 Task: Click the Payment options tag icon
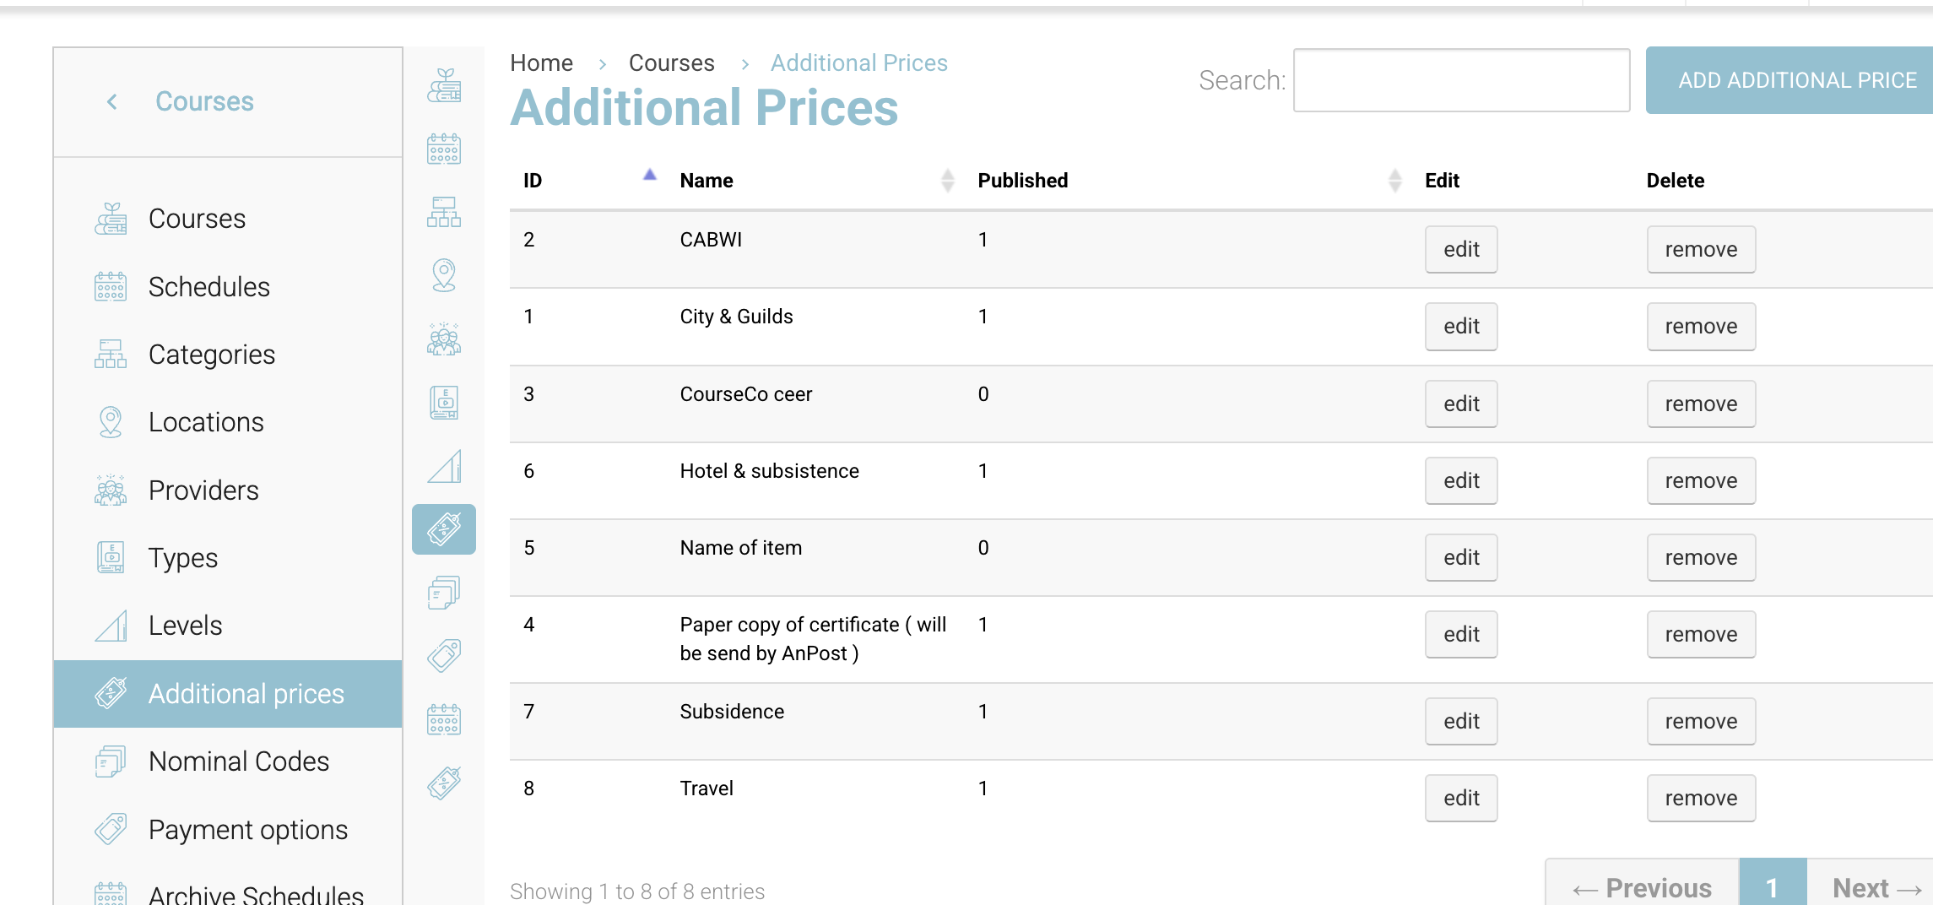tap(444, 654)
